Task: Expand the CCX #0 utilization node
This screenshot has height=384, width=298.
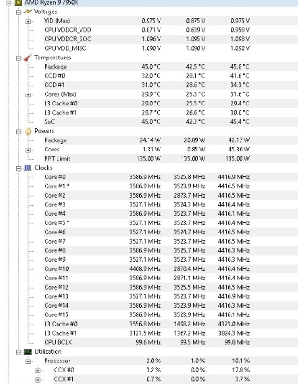Action: click(37, 370)
